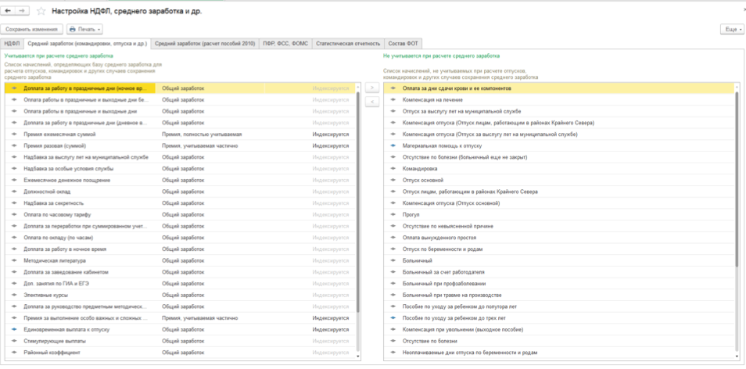Viewport: 746px width, 369px height.
Task: Select Оплата за дни сдачи крови и ее компонентов
Action: pyautogui.click(x=560, y=88)
